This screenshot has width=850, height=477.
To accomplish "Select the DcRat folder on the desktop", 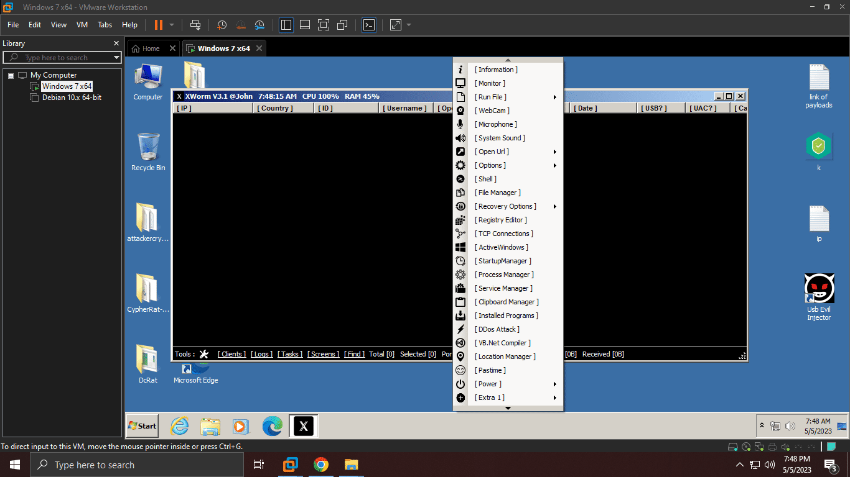I will (147, 364).
